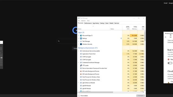Viewport: 173px width, 97px height.
Task: Open the Options menu in Task Manager
Action: click(83, 21)
